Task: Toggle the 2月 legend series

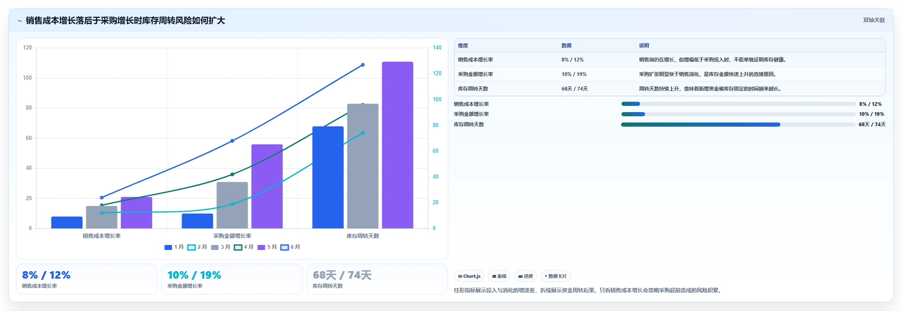Action: click(x=197, y=247)
